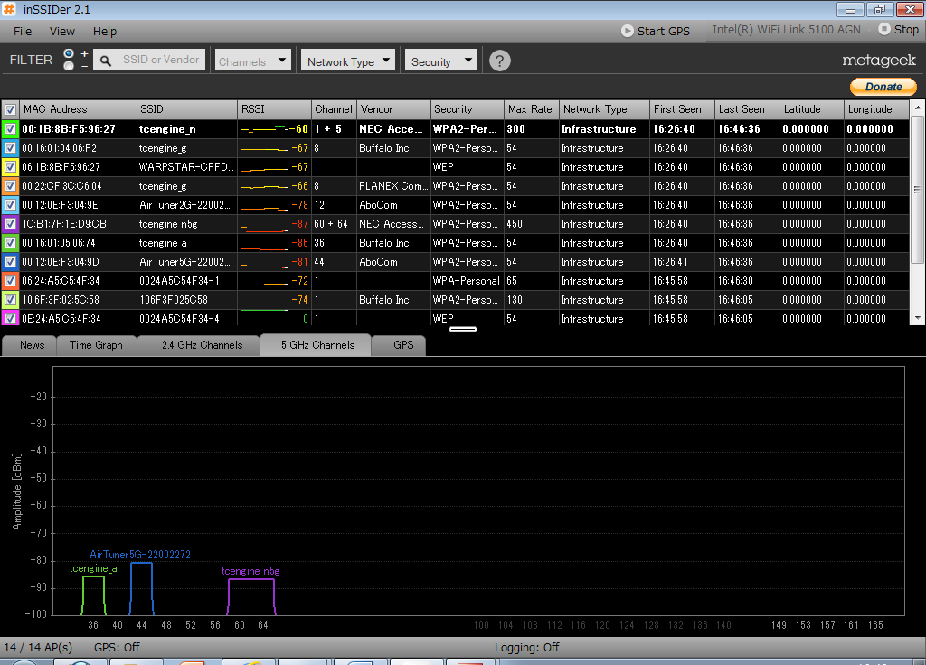Open the Help menu
Screen dimensions: 926x665
pyautogui.click(x=105, y=32)
